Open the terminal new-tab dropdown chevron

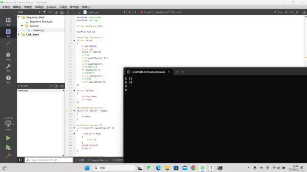pyautogui.click(x=183, y=72)
